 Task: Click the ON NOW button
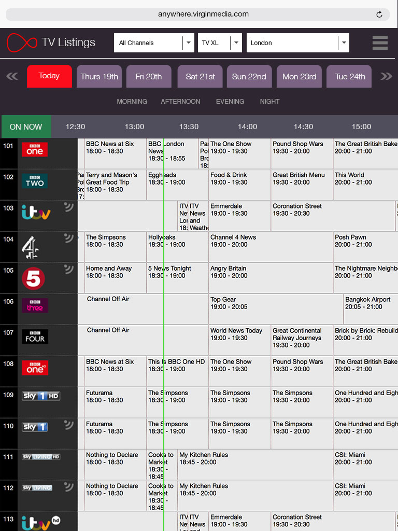(26, 127)
